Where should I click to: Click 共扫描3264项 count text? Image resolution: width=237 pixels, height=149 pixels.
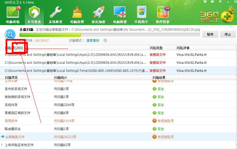pos(64,105)
